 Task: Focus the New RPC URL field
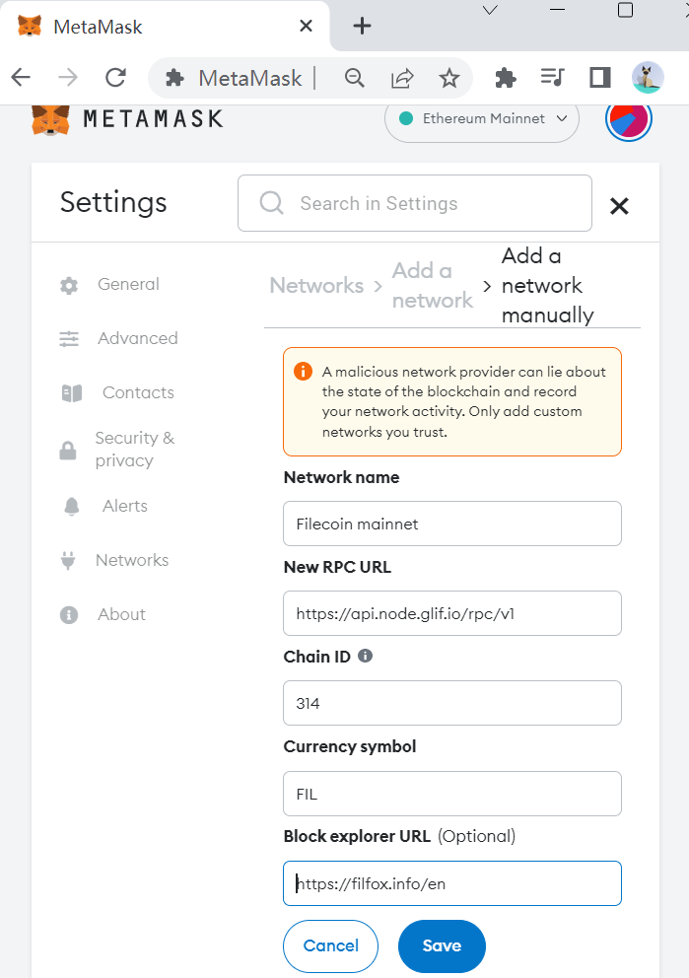pyautogui.click(x=451, y=613)
